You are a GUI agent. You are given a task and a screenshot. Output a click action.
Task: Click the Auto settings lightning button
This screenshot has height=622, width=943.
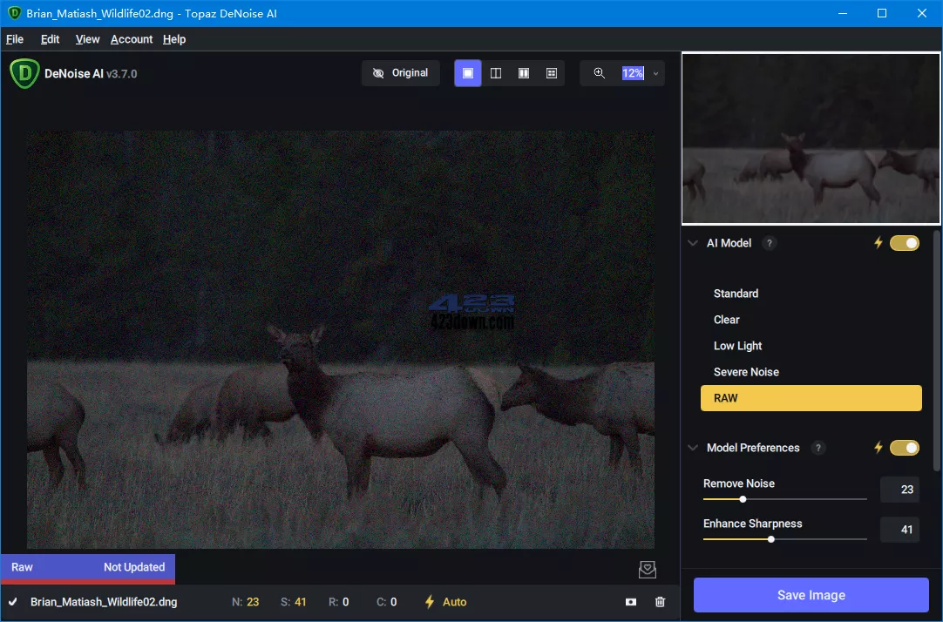[444, 601]
